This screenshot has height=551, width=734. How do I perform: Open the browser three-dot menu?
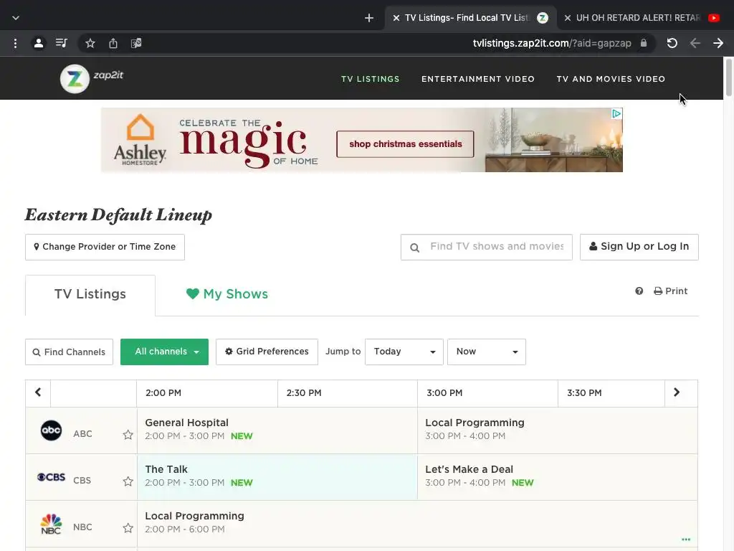point(16,44)
